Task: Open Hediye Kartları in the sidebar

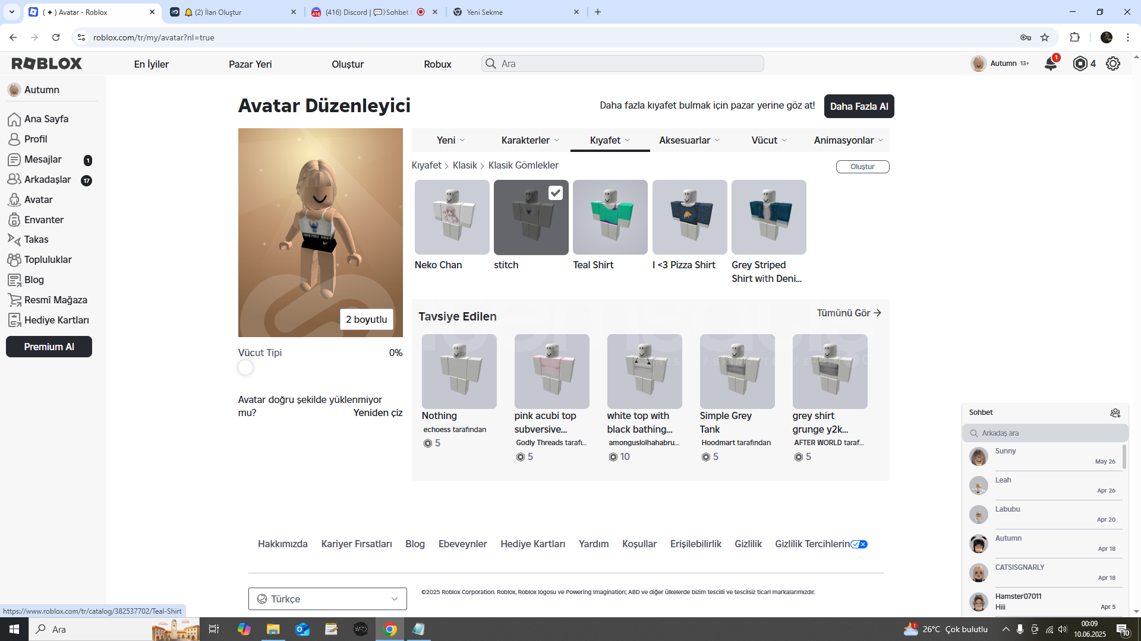Action: (x=56, y=320)
